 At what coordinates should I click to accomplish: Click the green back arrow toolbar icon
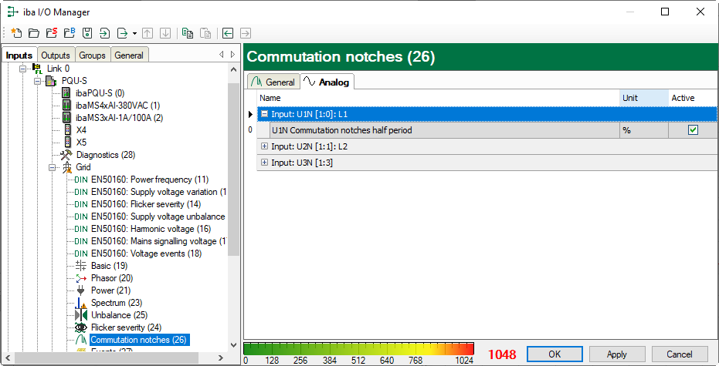tap(227, 33)
